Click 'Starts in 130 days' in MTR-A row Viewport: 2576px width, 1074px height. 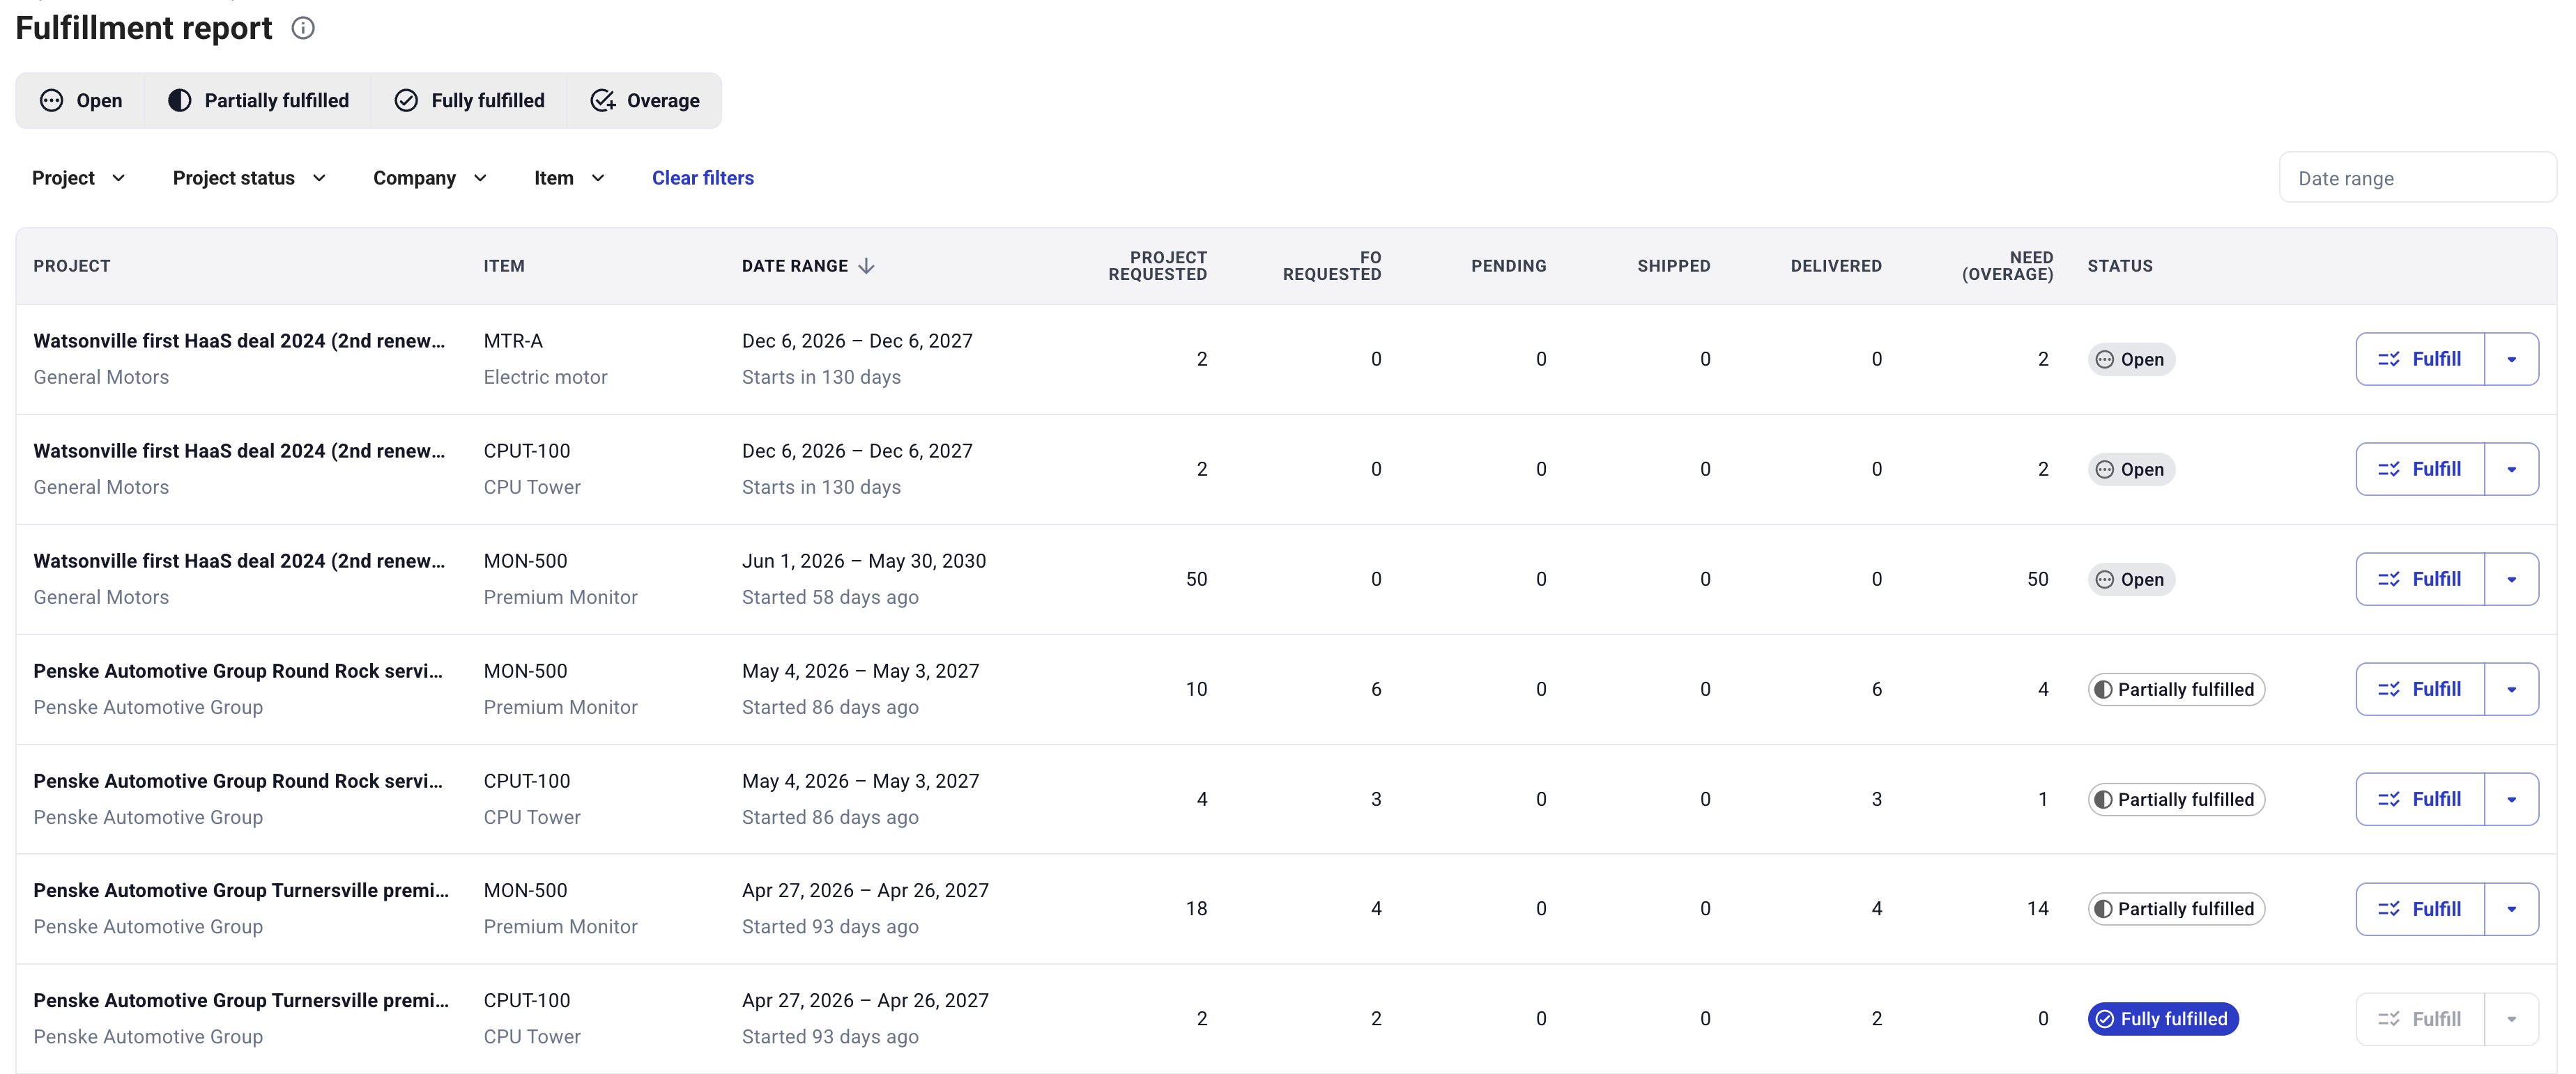[x=821, y=377]
